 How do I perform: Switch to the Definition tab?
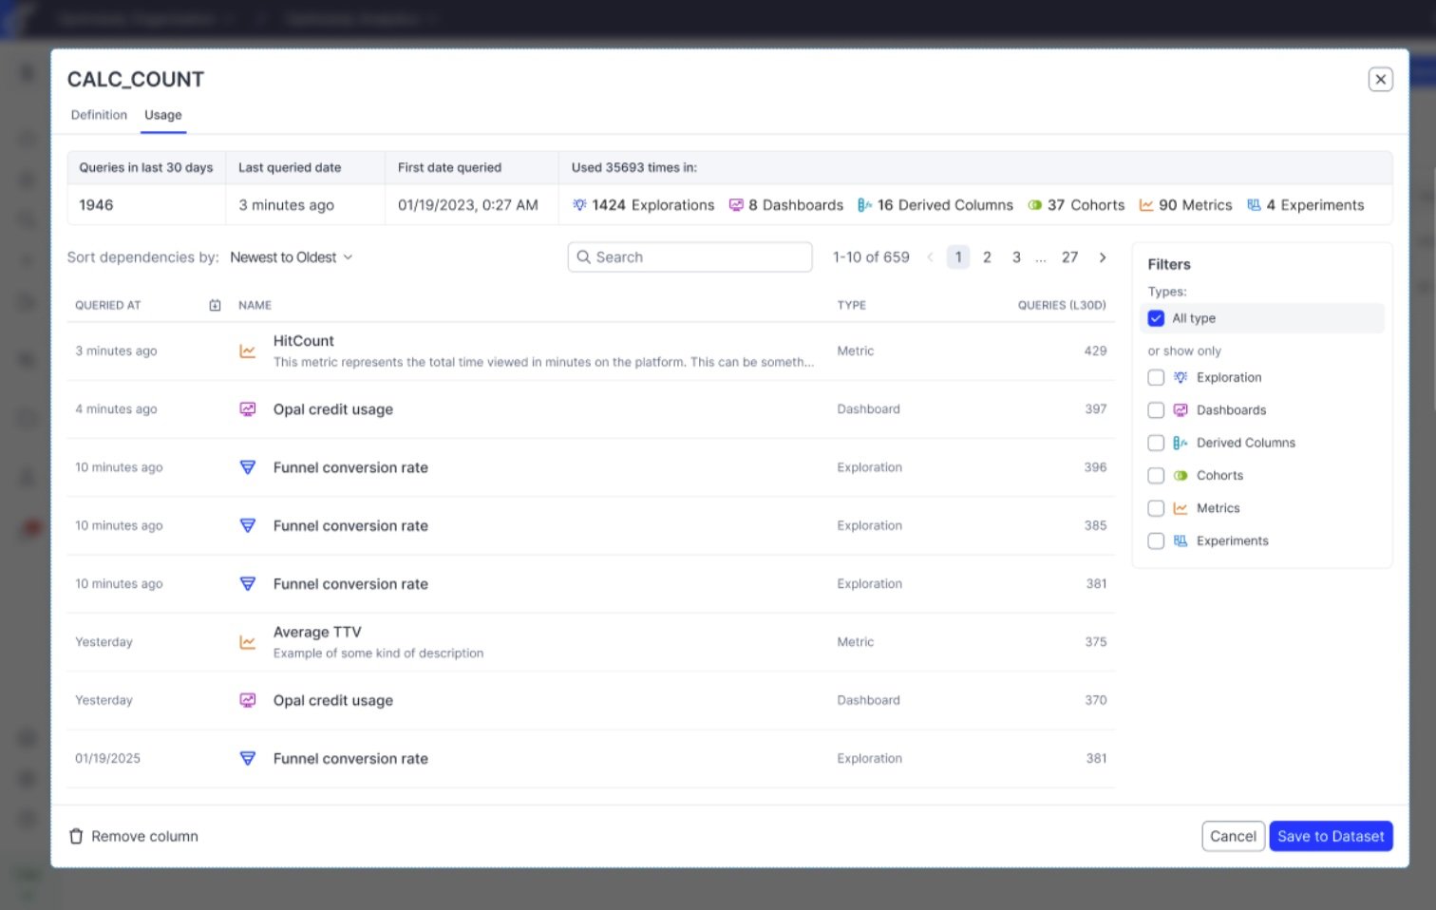pyautogui.click(x=99, y=115)
